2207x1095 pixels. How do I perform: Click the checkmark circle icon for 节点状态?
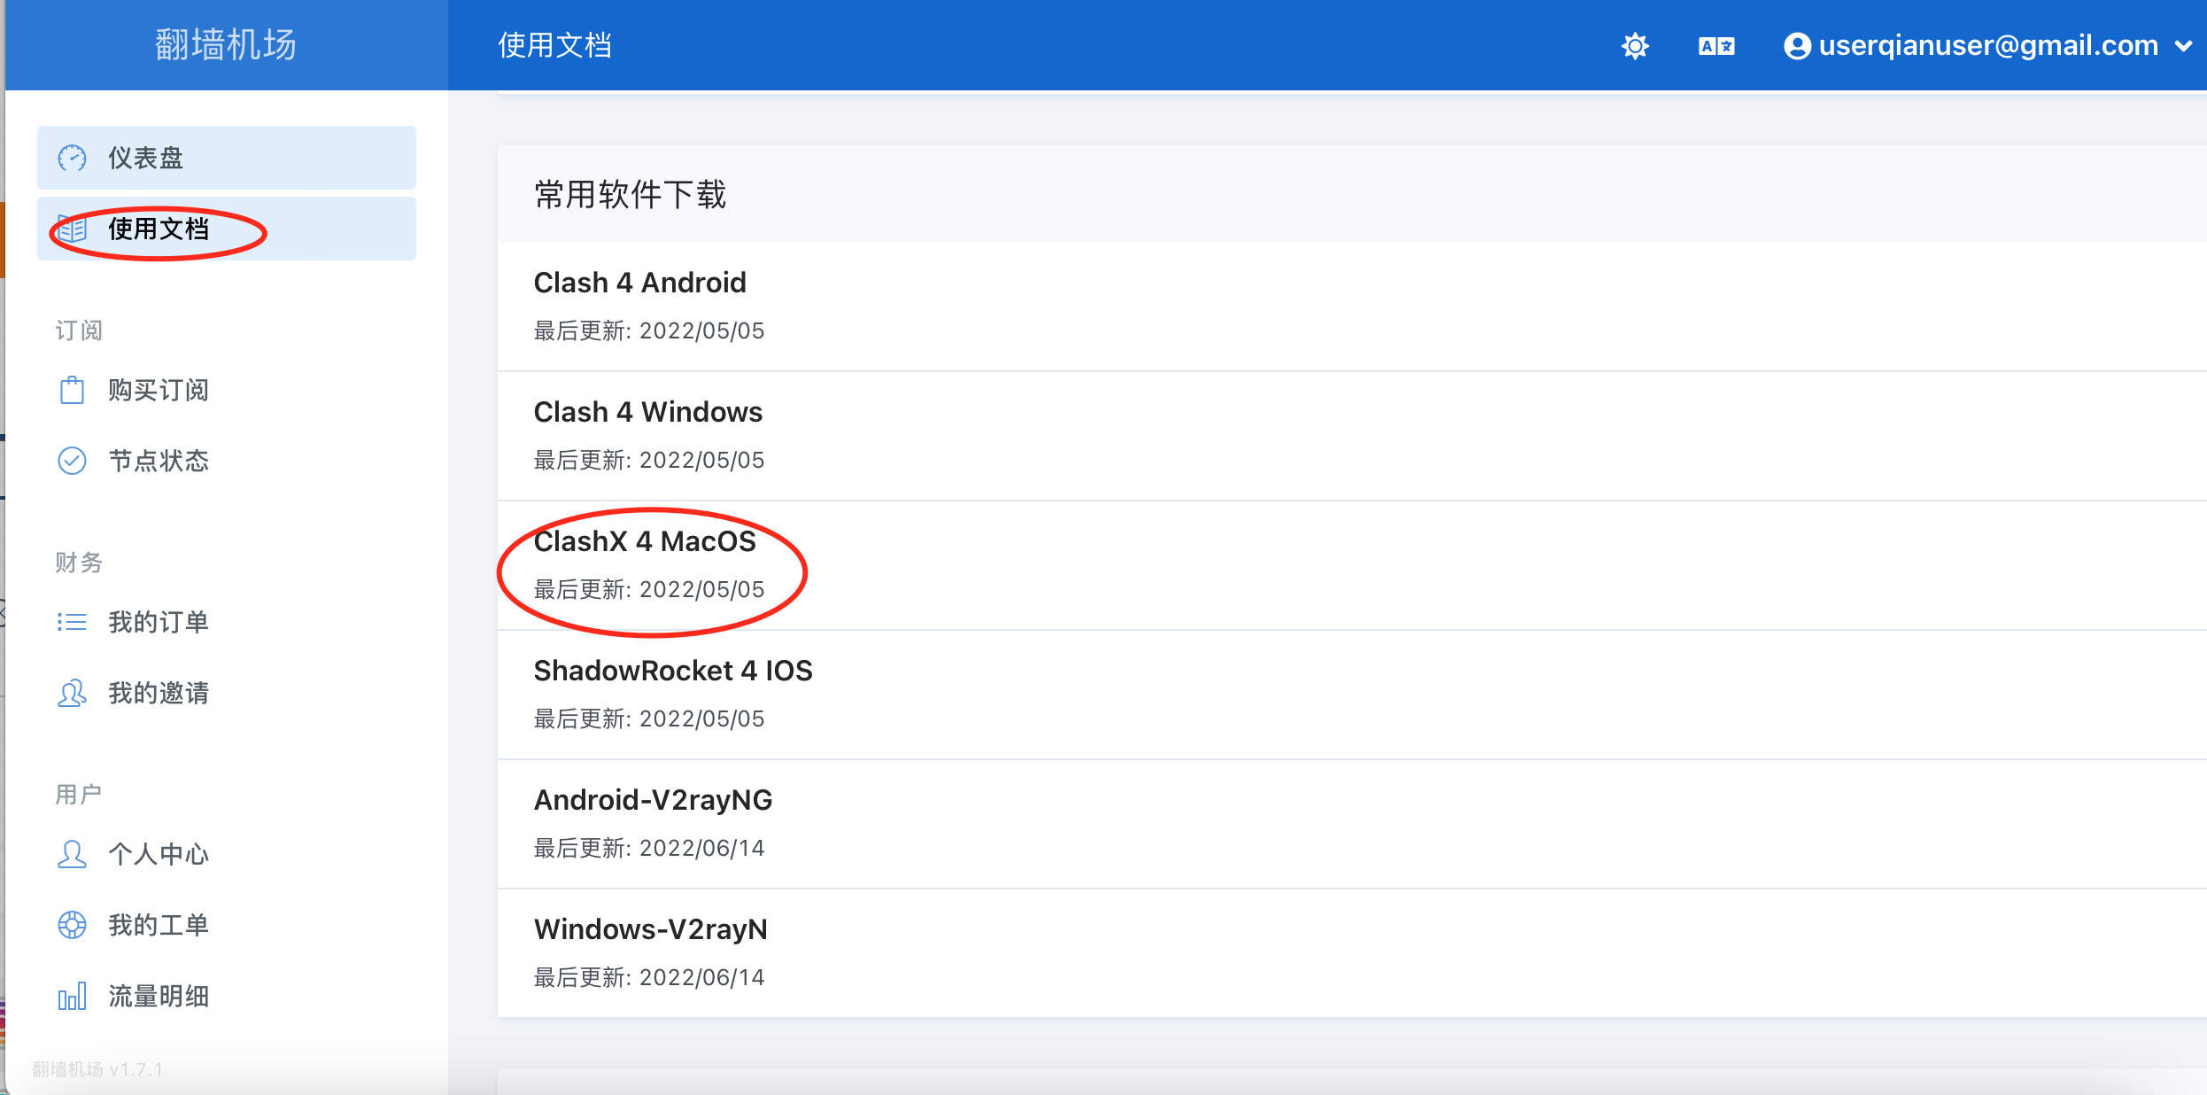(72, 461)
